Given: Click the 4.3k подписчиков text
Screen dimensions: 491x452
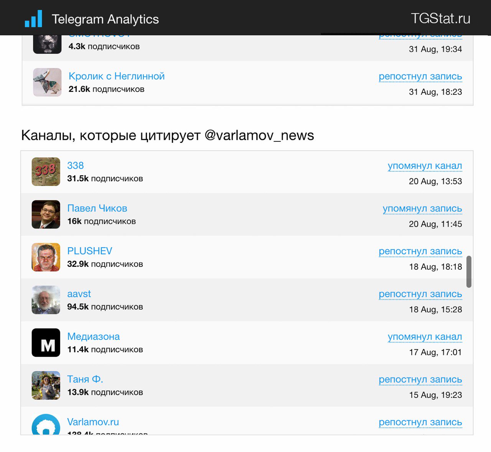Looking at the screenshot, I should point(104,46).
